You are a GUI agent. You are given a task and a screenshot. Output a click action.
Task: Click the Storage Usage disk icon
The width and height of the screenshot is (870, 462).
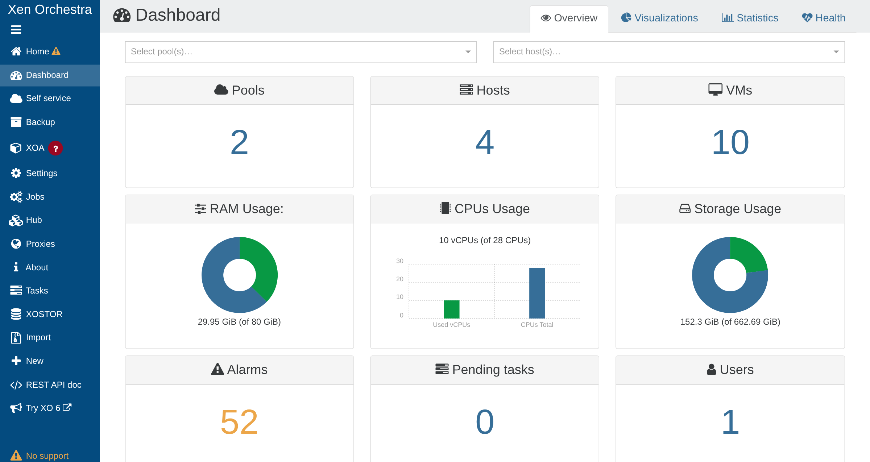point(685,208)
